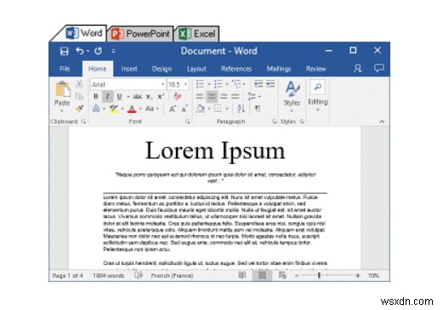Start a numbered list
Screen dimensions: 443x310
pyautogui.click(x=218, y=84)
